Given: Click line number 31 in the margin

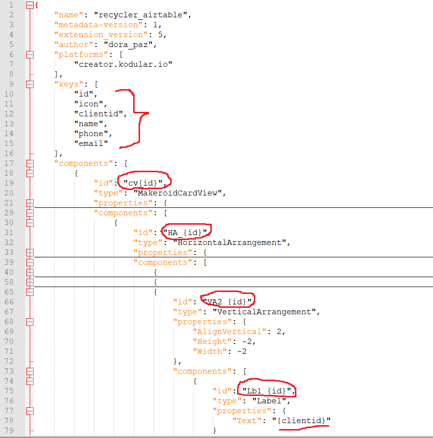Looking at the screenshot, I should (x=9, y=233).
